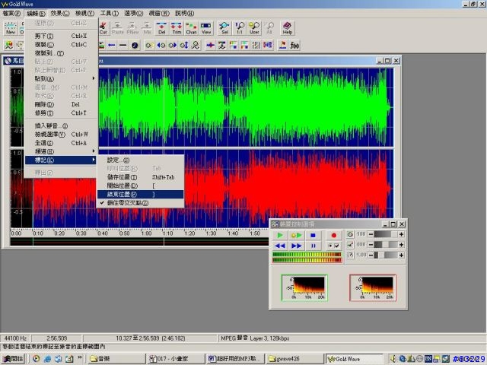Select 儲存位置 Shift+Tab submenu item
The height and width of the screenshot is (365, 487).
[140, 177]
